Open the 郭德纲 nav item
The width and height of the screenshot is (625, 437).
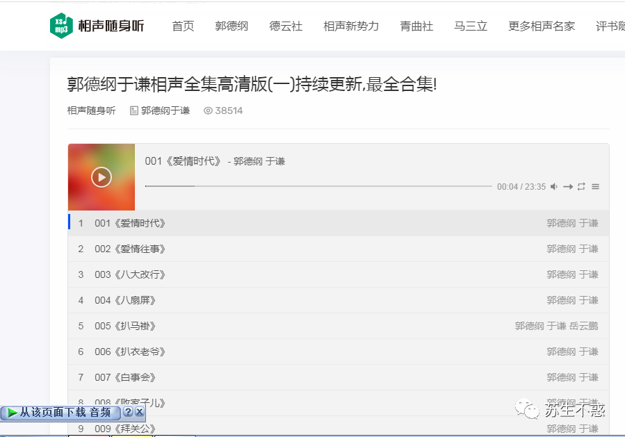[x=232, y=26]
